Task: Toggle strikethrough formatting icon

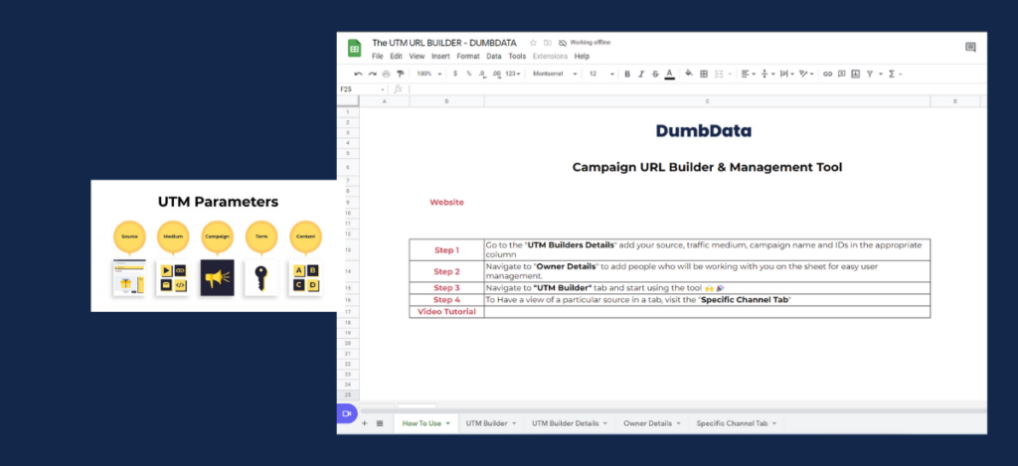Action: 655,74
